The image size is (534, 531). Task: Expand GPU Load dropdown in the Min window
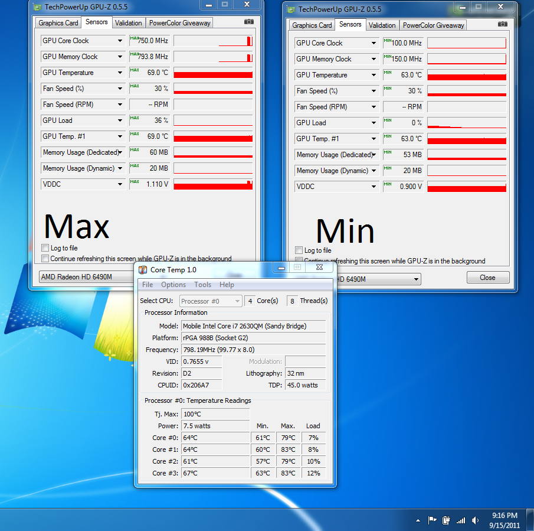374,123
